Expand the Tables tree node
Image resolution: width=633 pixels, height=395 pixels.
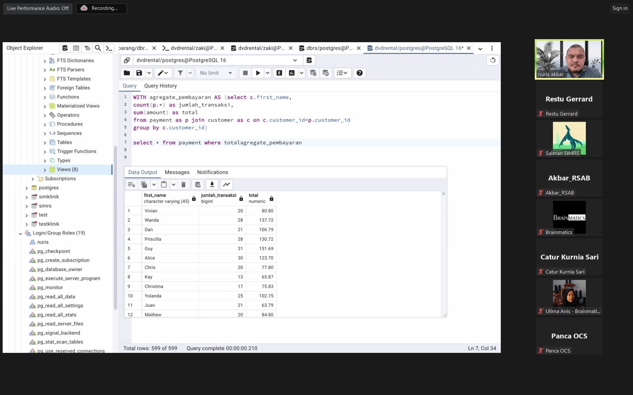(x=45, y=143)
